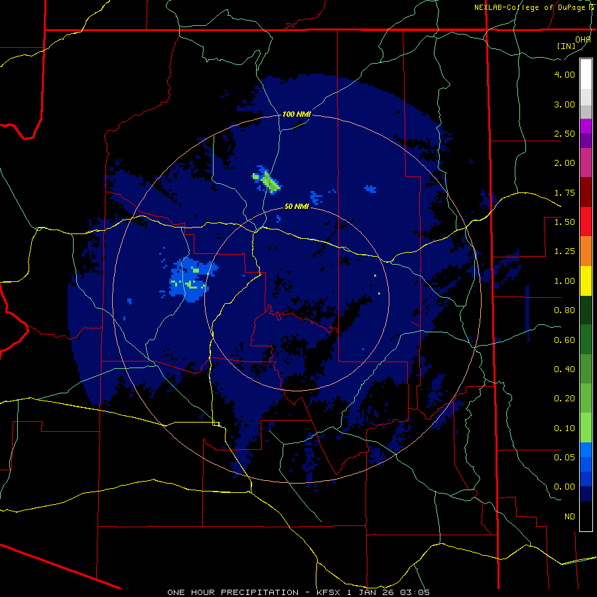Pick the darkest green swatch at 0.80
The image size is (597, 597).
pos(586,310)
